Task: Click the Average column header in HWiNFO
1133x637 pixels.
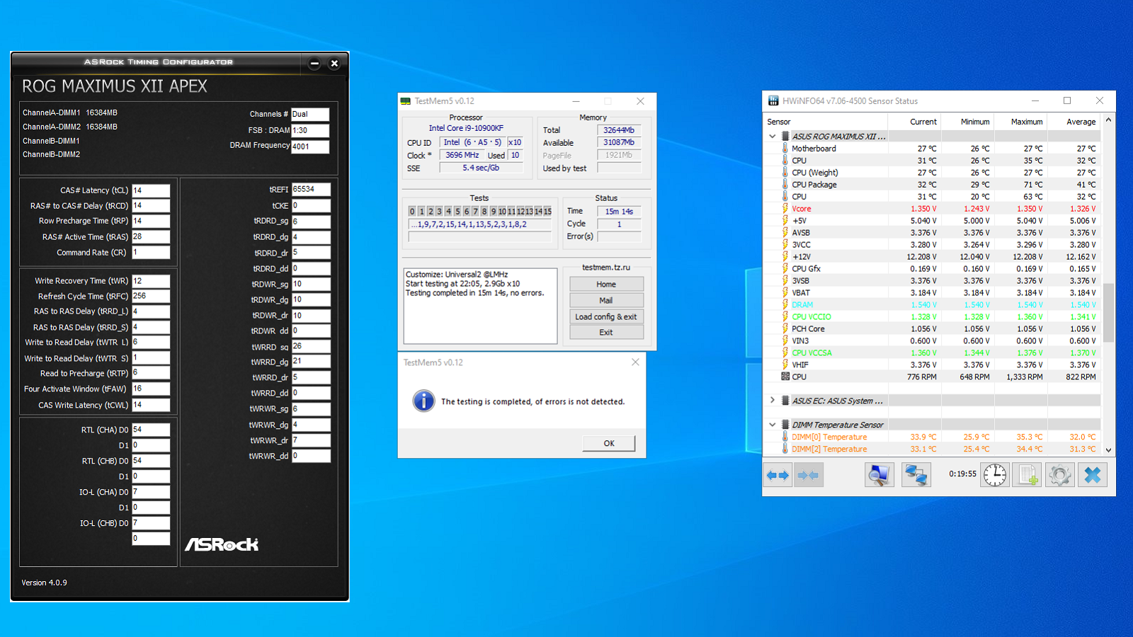Action: 1081,122
